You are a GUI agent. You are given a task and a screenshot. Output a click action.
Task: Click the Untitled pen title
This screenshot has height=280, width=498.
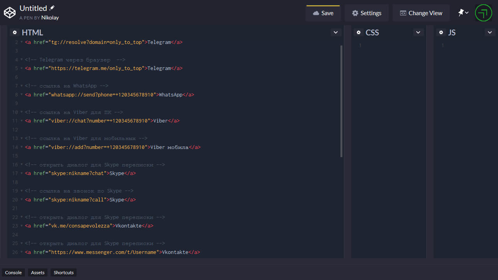click(x=33, y=8)
